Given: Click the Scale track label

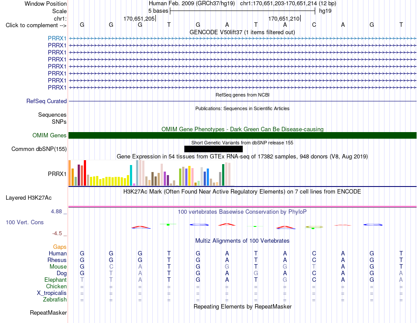Looking at the screenshot, I should point(59,11).
